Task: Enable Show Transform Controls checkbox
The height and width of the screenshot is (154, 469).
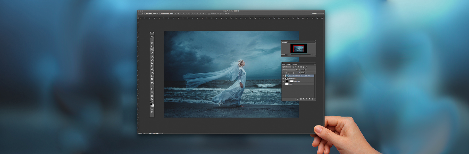Action: [160, 13]
